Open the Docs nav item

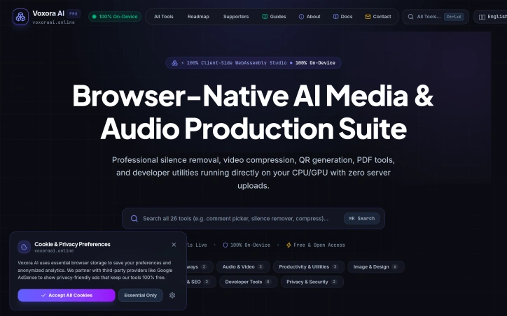(342, 17)
